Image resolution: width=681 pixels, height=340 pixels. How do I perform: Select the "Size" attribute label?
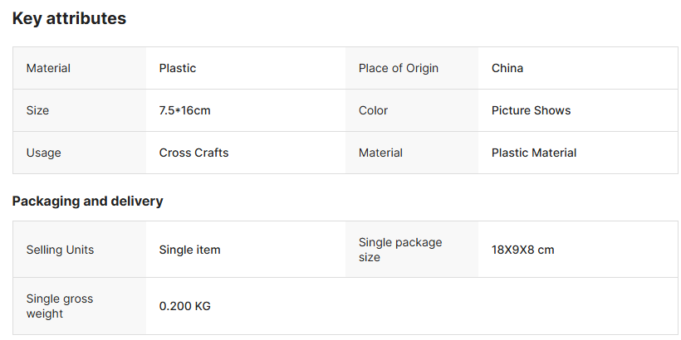37,110
